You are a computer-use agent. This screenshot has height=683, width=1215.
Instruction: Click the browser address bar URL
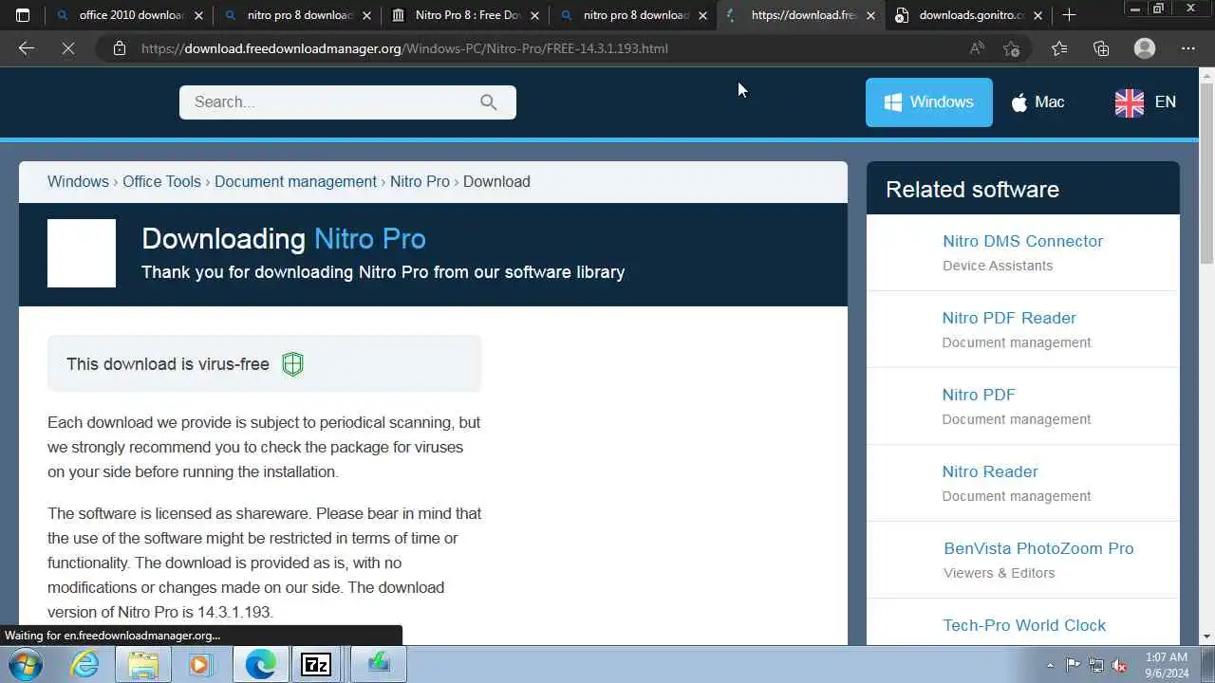pos(404,48)
